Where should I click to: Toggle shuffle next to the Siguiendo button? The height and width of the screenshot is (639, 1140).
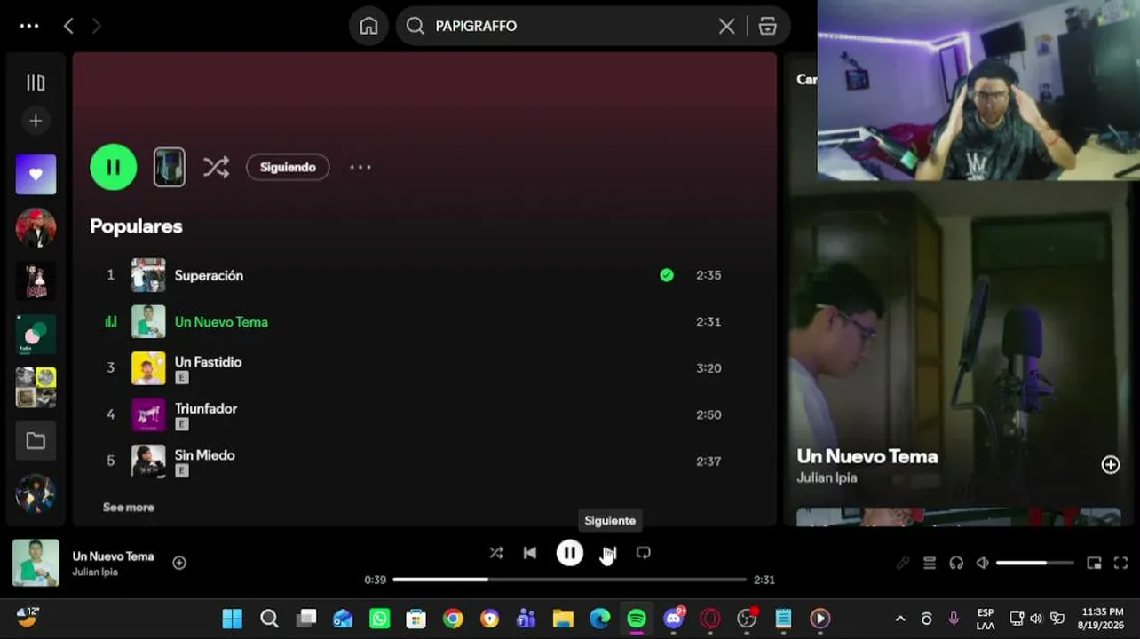click(216, 167)
